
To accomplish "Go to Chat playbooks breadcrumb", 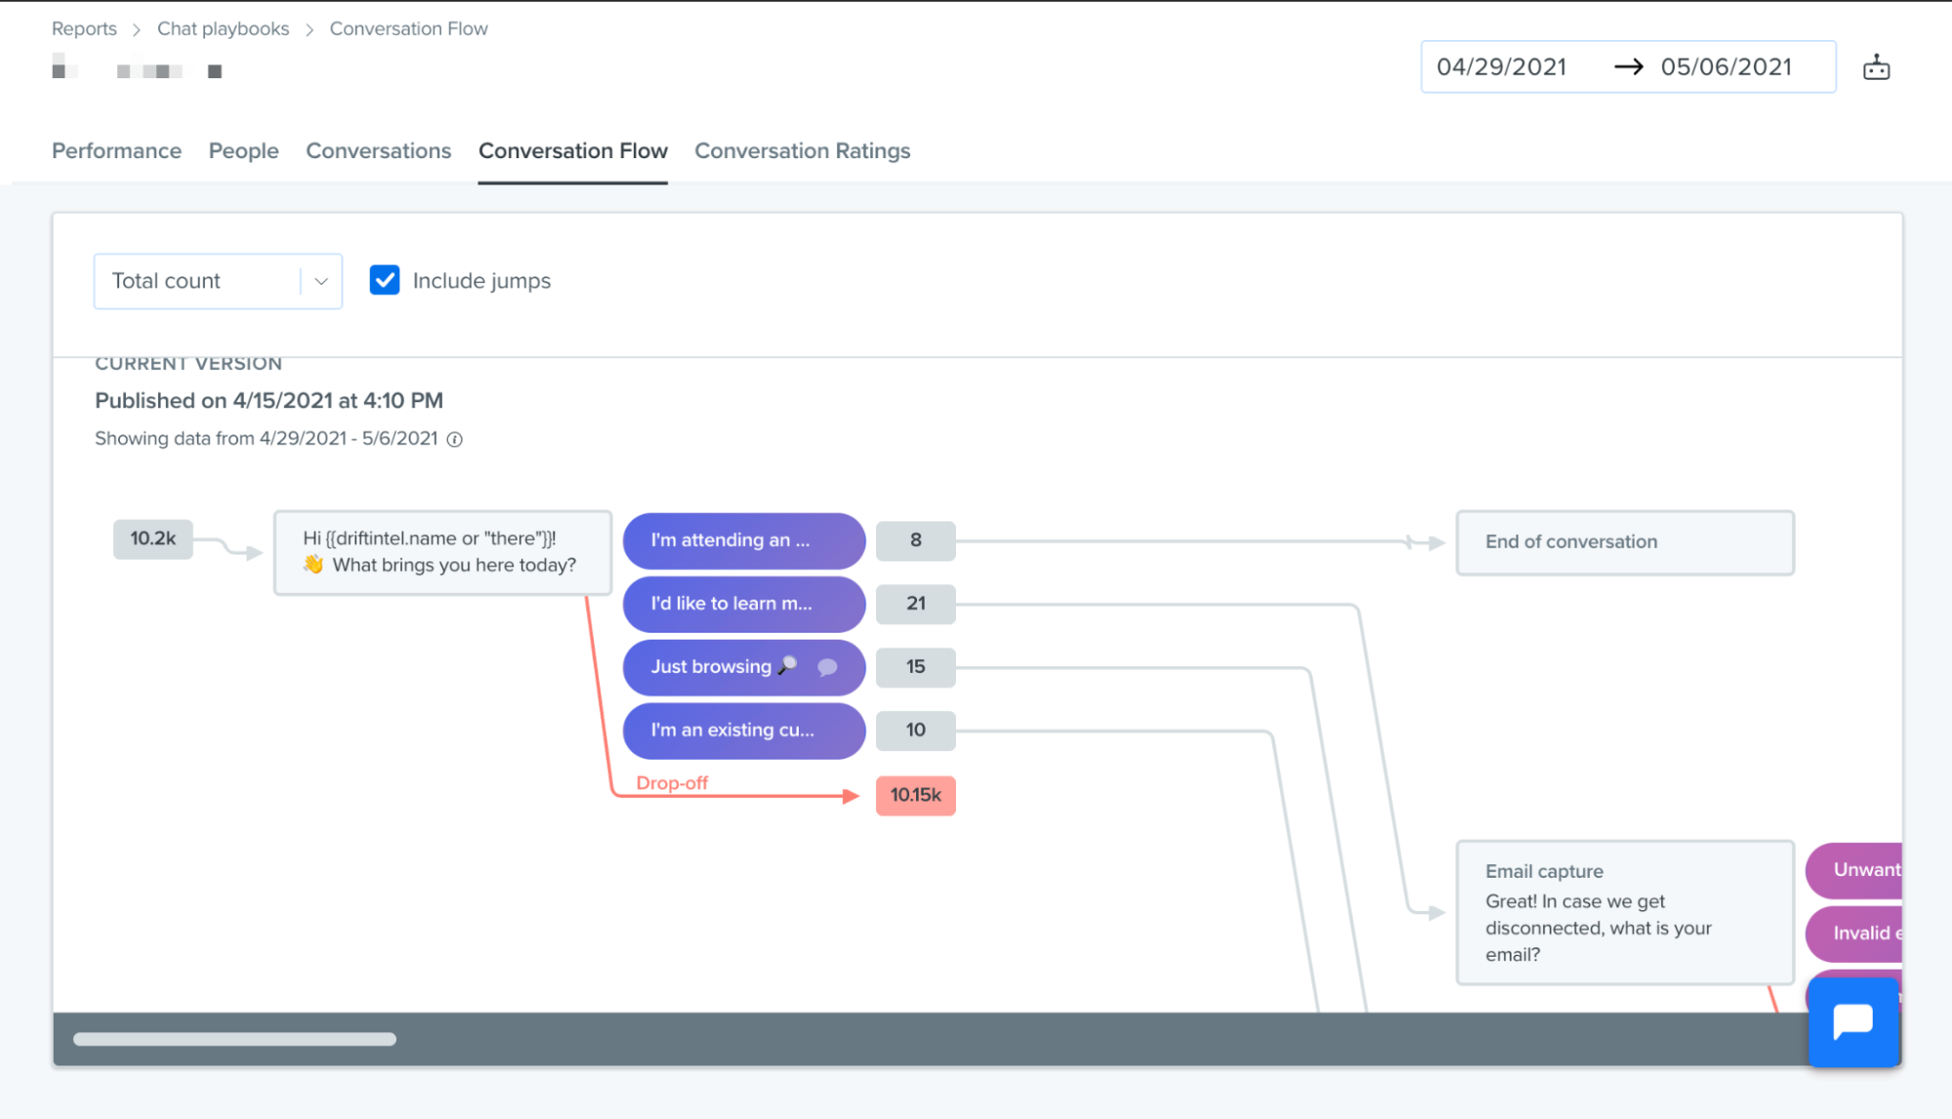I will point(223,28).
